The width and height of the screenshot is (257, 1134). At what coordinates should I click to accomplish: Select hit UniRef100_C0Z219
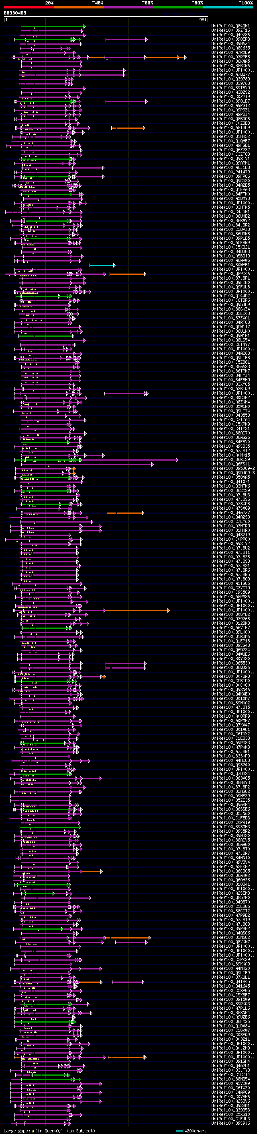click(x=230, y=97)
